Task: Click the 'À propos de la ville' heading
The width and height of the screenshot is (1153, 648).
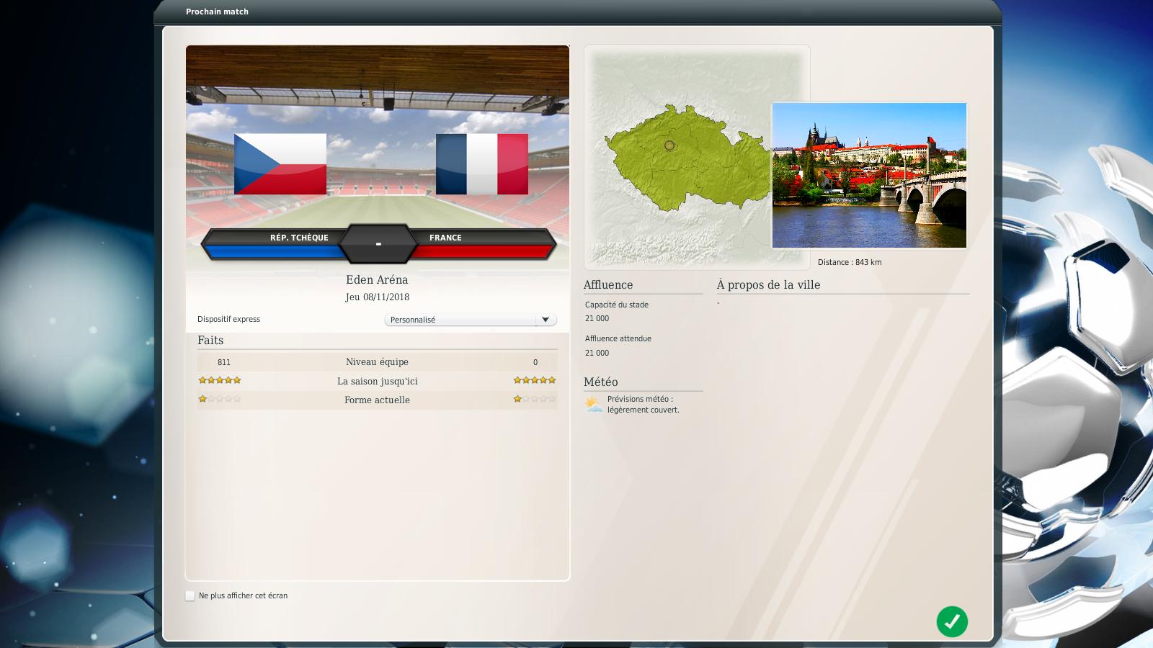Action: pos(768,284)
